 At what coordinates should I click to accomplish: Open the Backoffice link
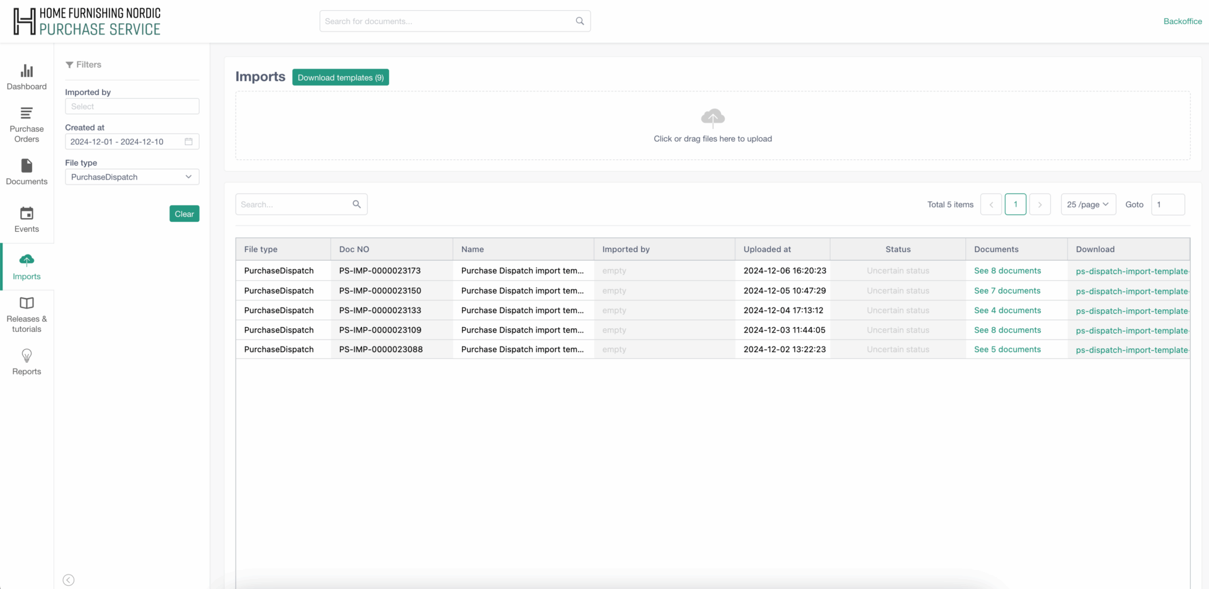tap(1183, 21)
